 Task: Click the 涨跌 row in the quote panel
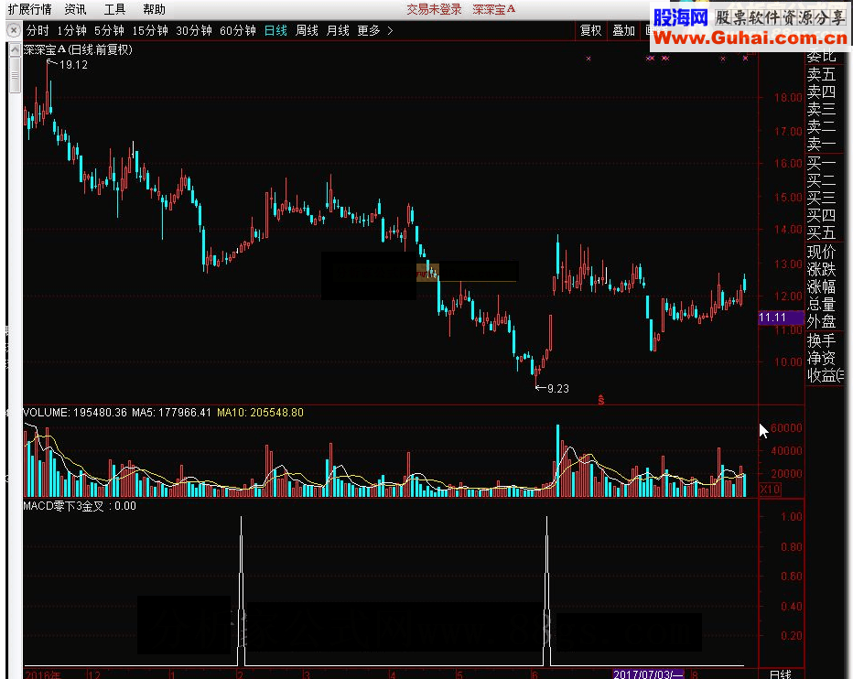(821, 269)
